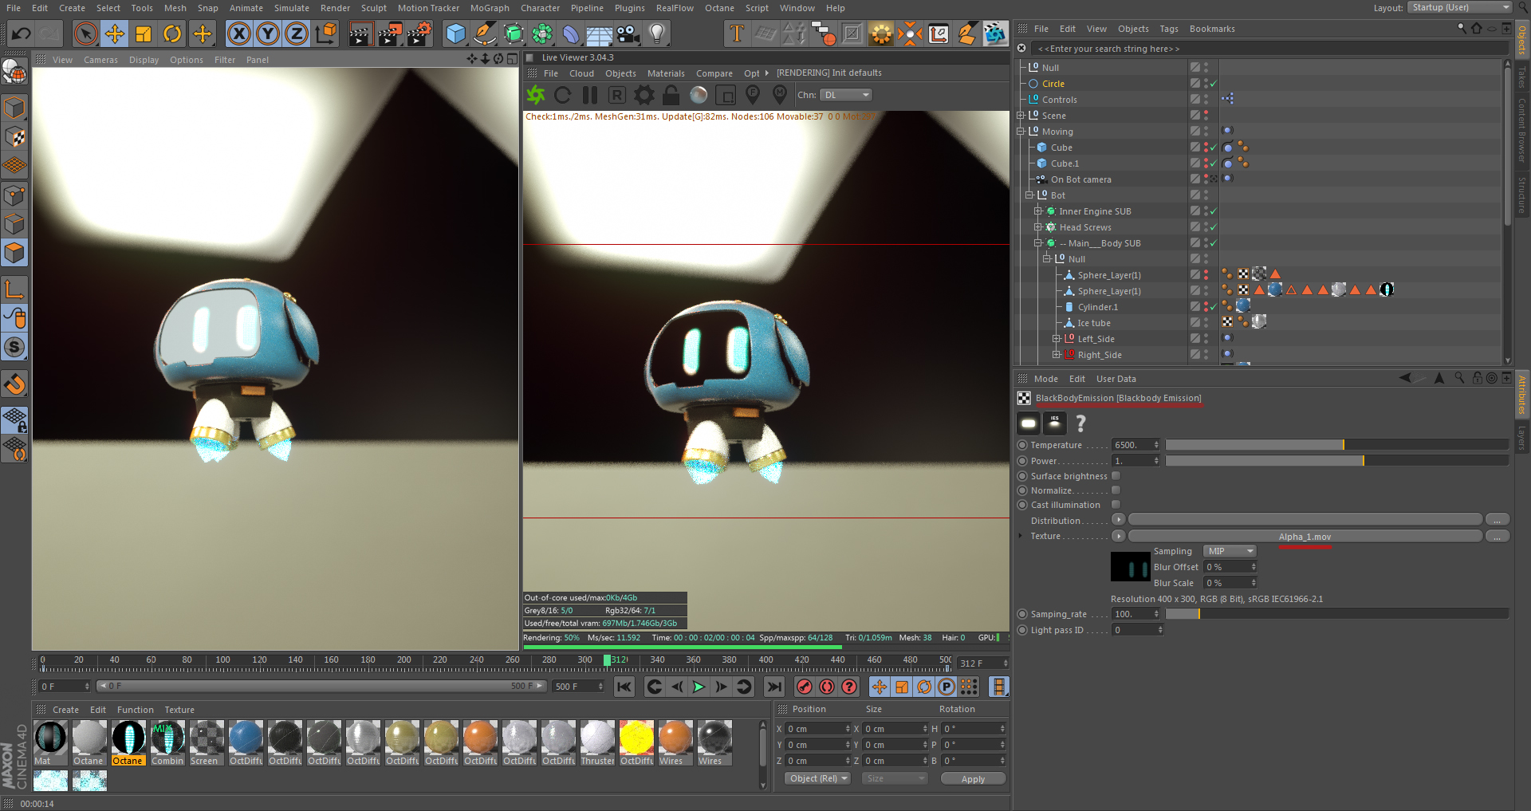Image resolution: width=1531 pixels, height=811 pixels.
Task: Click the Temperature slider bar
Action: [1336, 445]
